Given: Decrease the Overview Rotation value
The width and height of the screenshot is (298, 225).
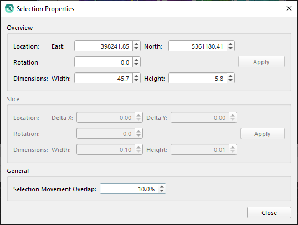Looking at the screenshot, I should pyautogui.click(x=136, y=64).
